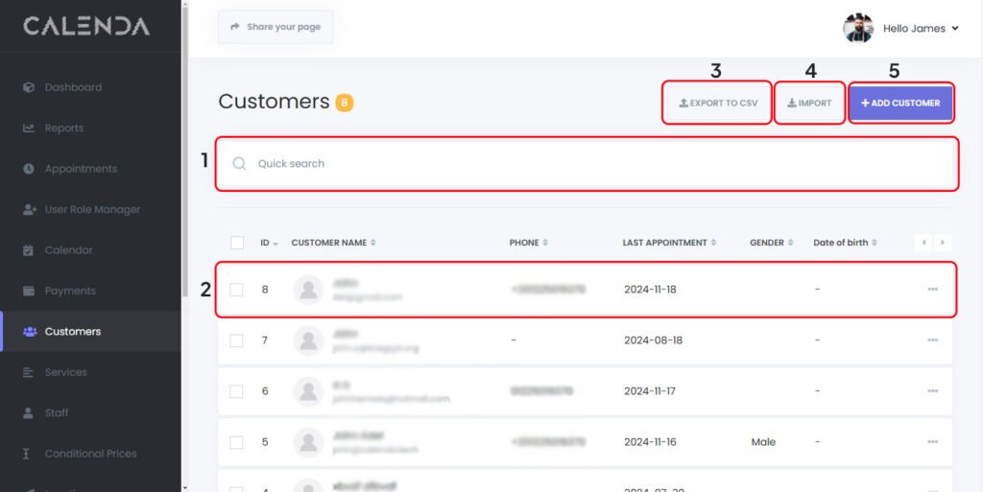This screenshot has width=983, height=492.
Task: Open User Role Manager page
Action: tap(93, 210)
